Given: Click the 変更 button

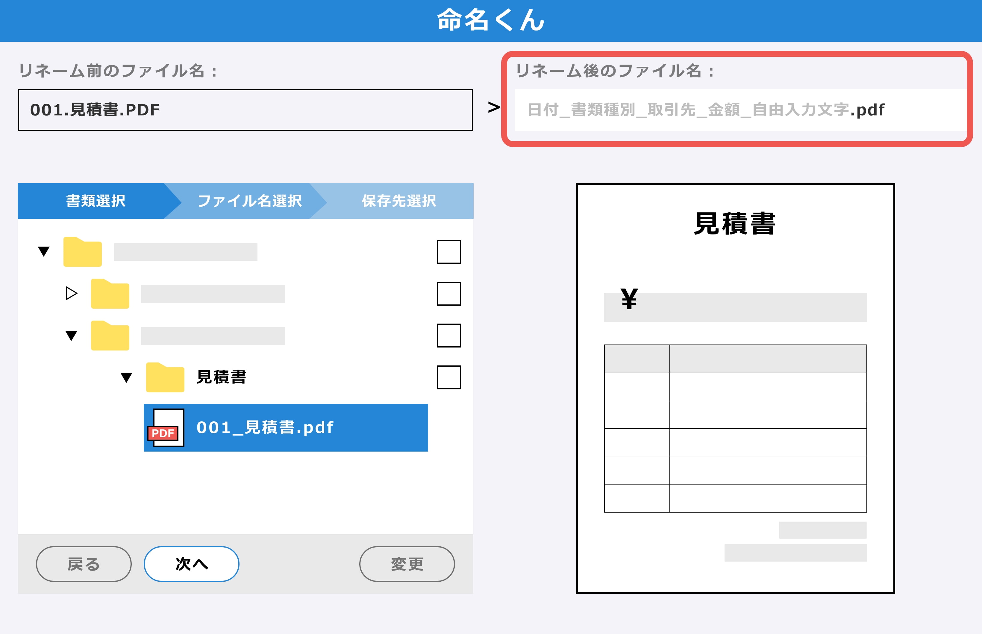Looking at the screenshot, I should [407, 564].
